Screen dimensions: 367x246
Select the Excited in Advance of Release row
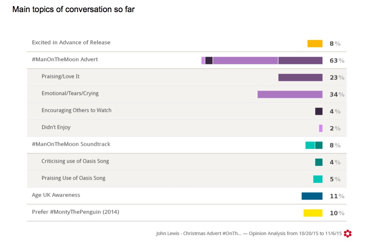[x=71, y=42]
